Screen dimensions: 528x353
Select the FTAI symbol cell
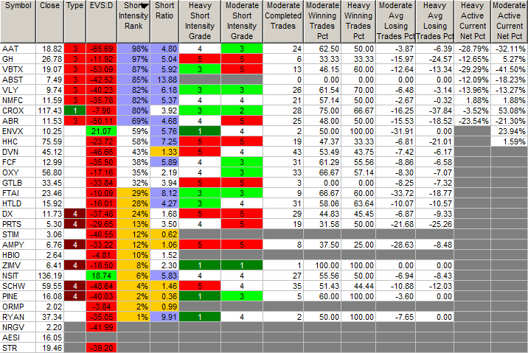click(18, 193)
